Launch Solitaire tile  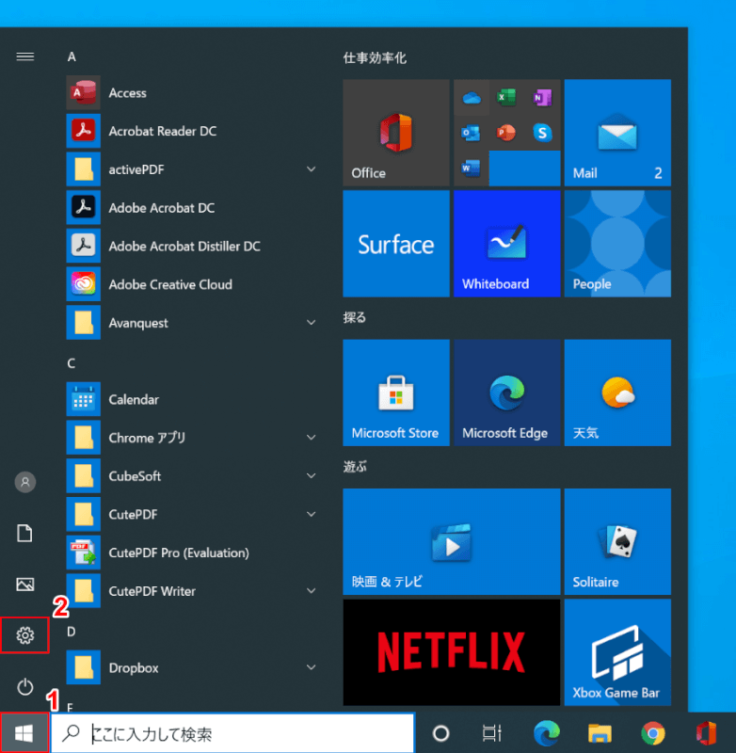click(617, 541)
